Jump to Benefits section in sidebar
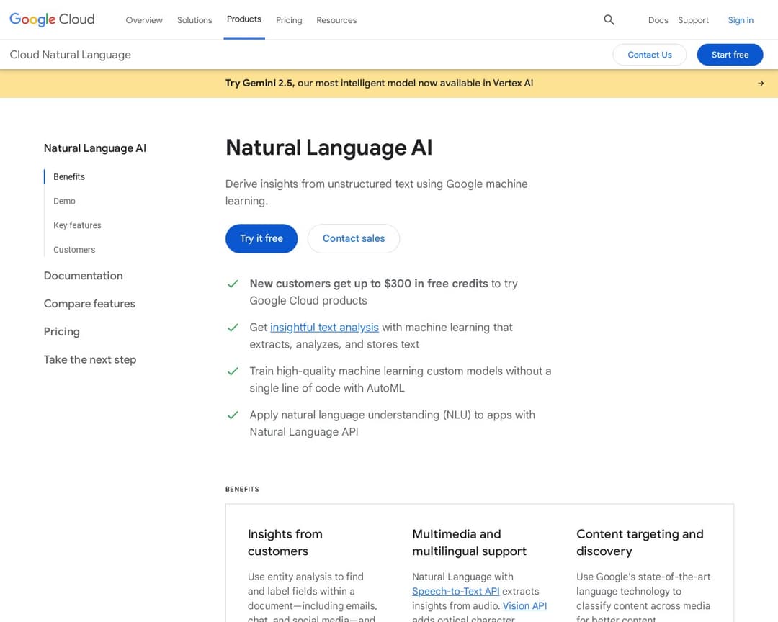Screen dimensions: 778x622 pos(69,176)
